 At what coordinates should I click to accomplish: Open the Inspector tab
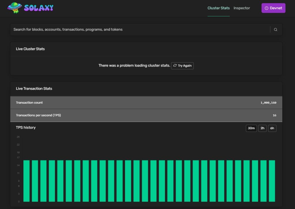coord(242,8)
